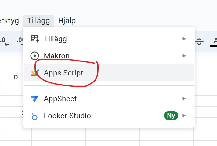The width and height of the screenshot is (217, 146).
Task: Close the Tillägg menu from menu bar
Action: click(x=38, y=21)
